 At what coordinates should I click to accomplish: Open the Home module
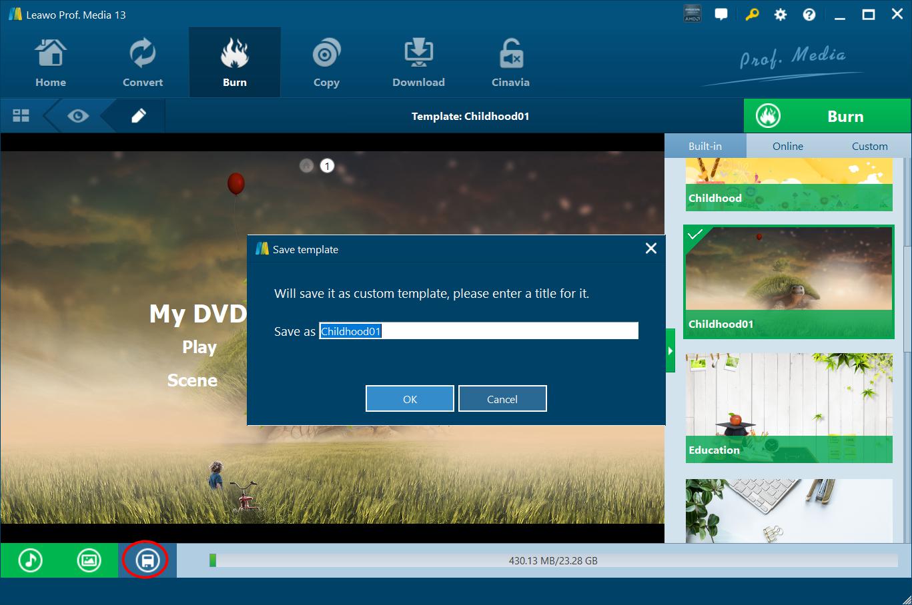[x=51, y=63]
